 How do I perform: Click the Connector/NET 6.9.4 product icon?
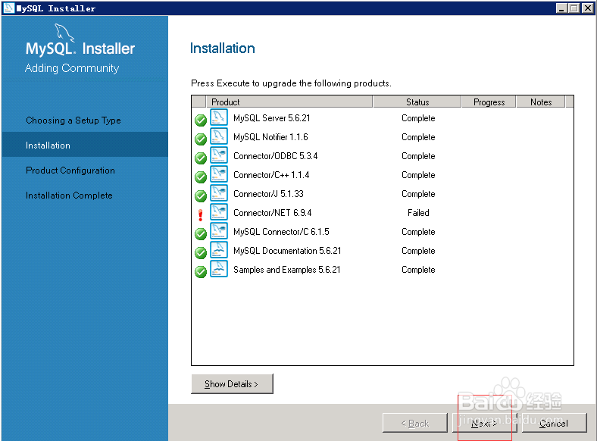pos(219,212)
